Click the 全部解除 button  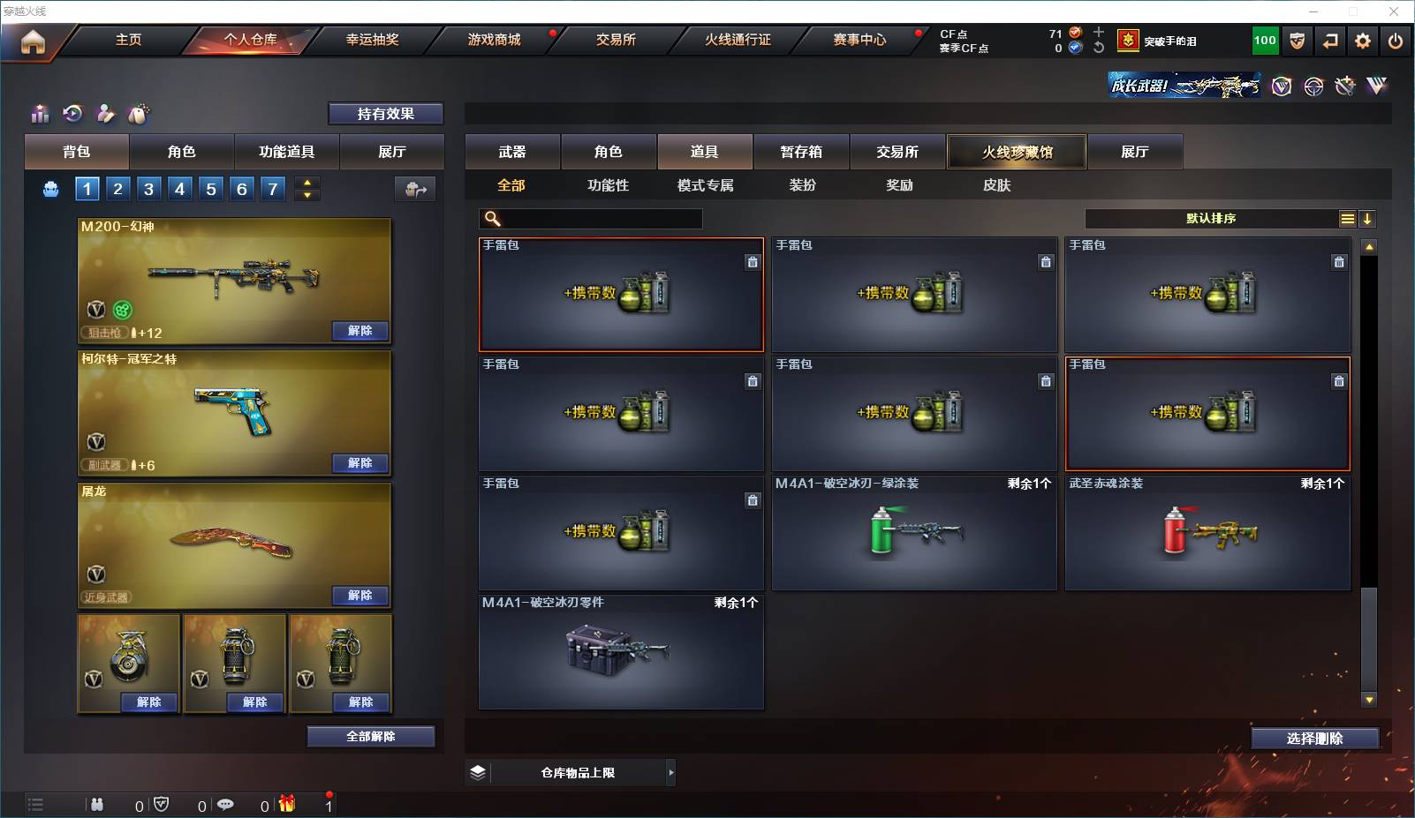(371, 737)
